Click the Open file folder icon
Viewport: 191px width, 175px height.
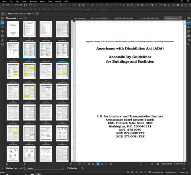pyautogui.click(x=8, y=5)
